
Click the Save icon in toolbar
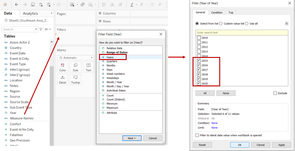pos(33,5)
